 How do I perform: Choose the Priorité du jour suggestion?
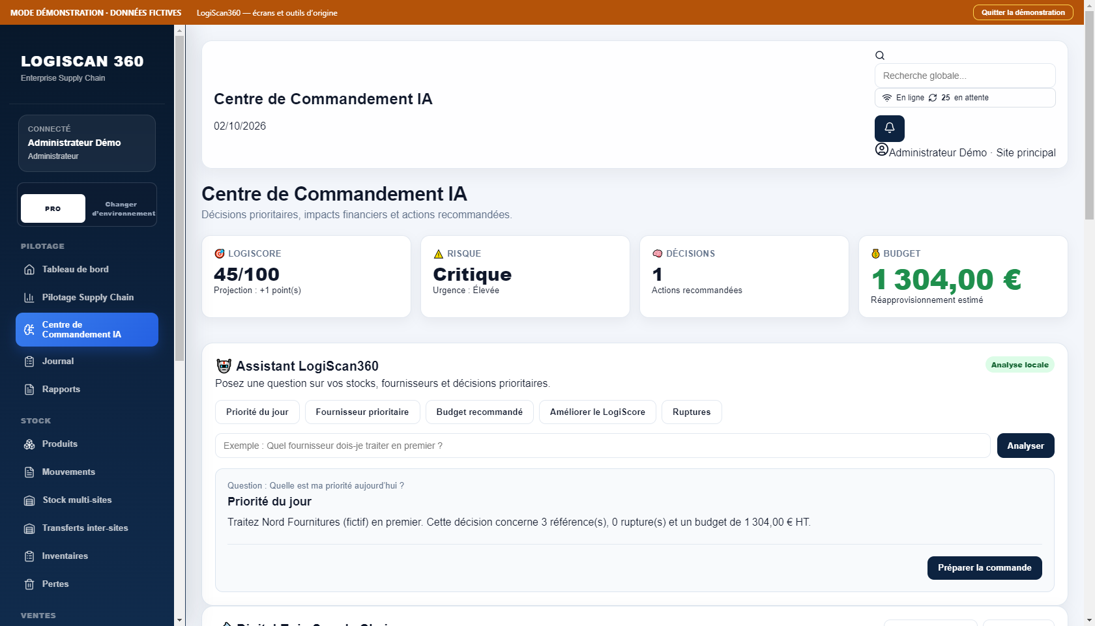pyautogui.click(x=257, y=412)
